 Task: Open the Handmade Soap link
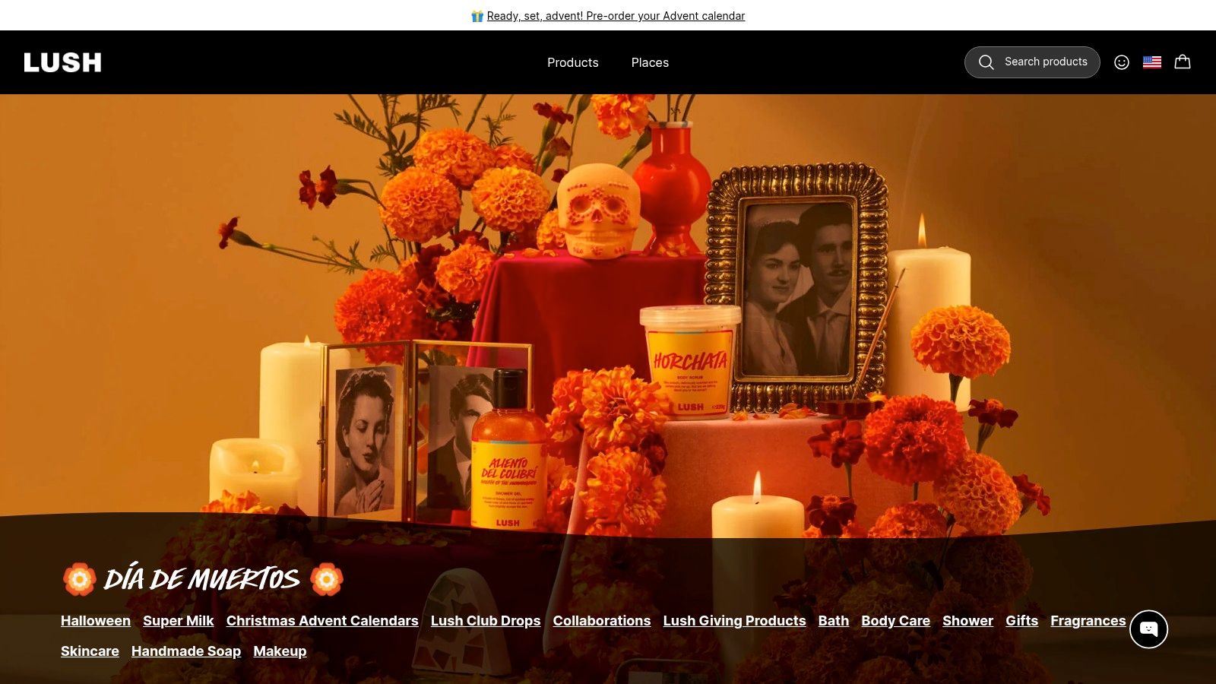[186, 651]
